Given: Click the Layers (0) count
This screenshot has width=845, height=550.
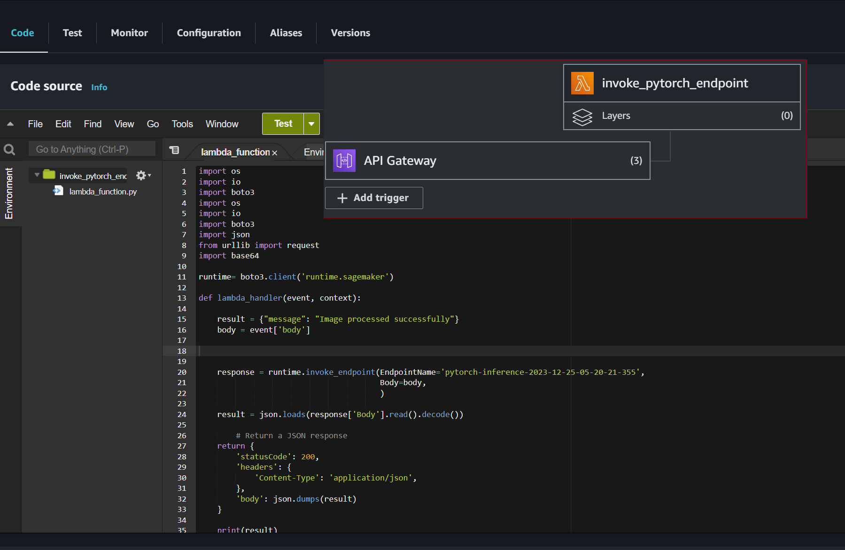Looking at the screenshot, I should point(787,116).
